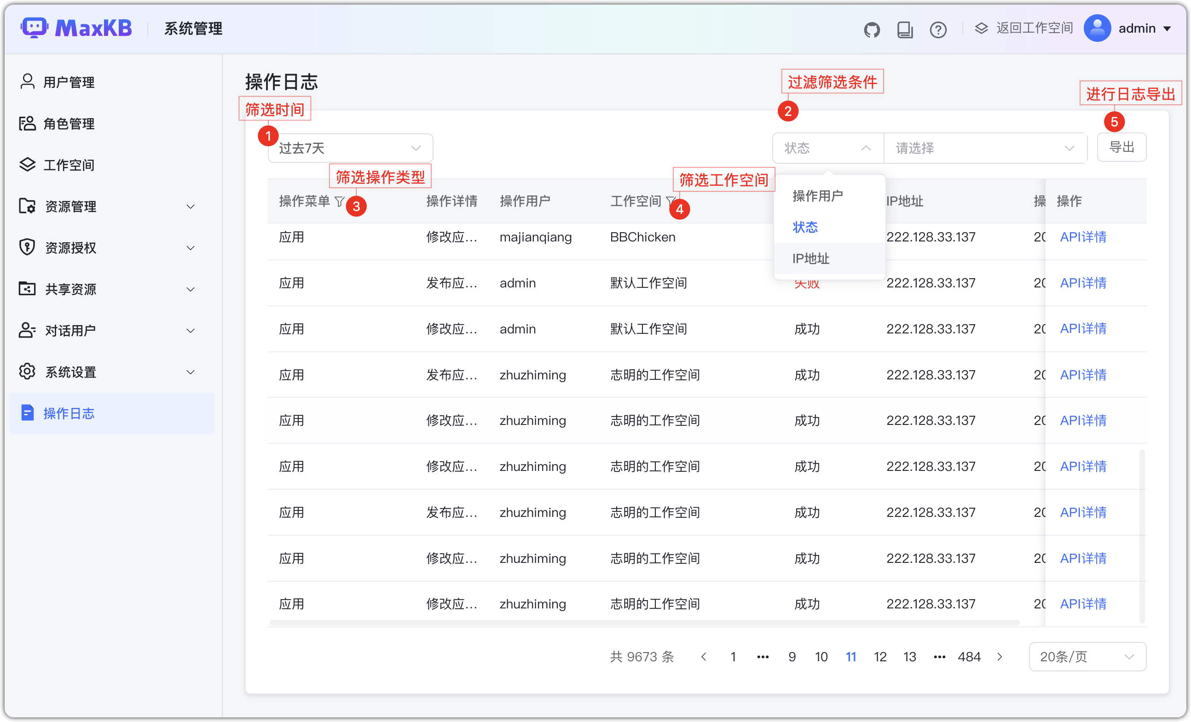Open 角色管理 in the sidebar
The height and width of the screenshot is (722, 1191).
pyautogui.click(x=112, y=123)
